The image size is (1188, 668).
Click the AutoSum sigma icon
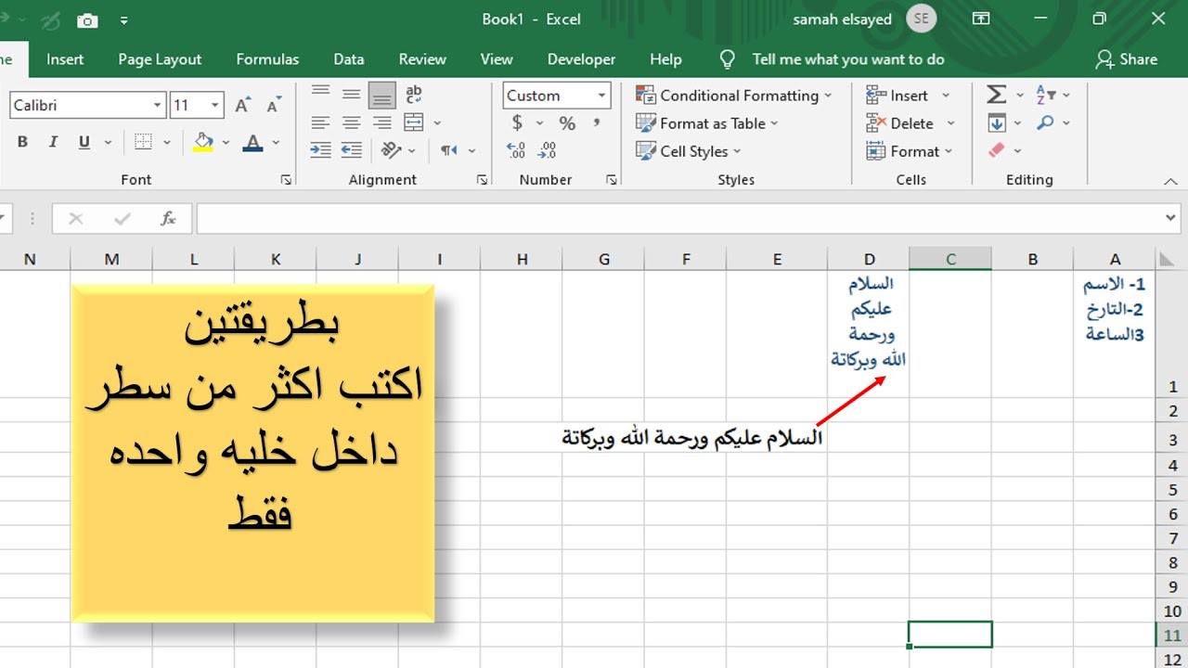[x=997, y=95]
